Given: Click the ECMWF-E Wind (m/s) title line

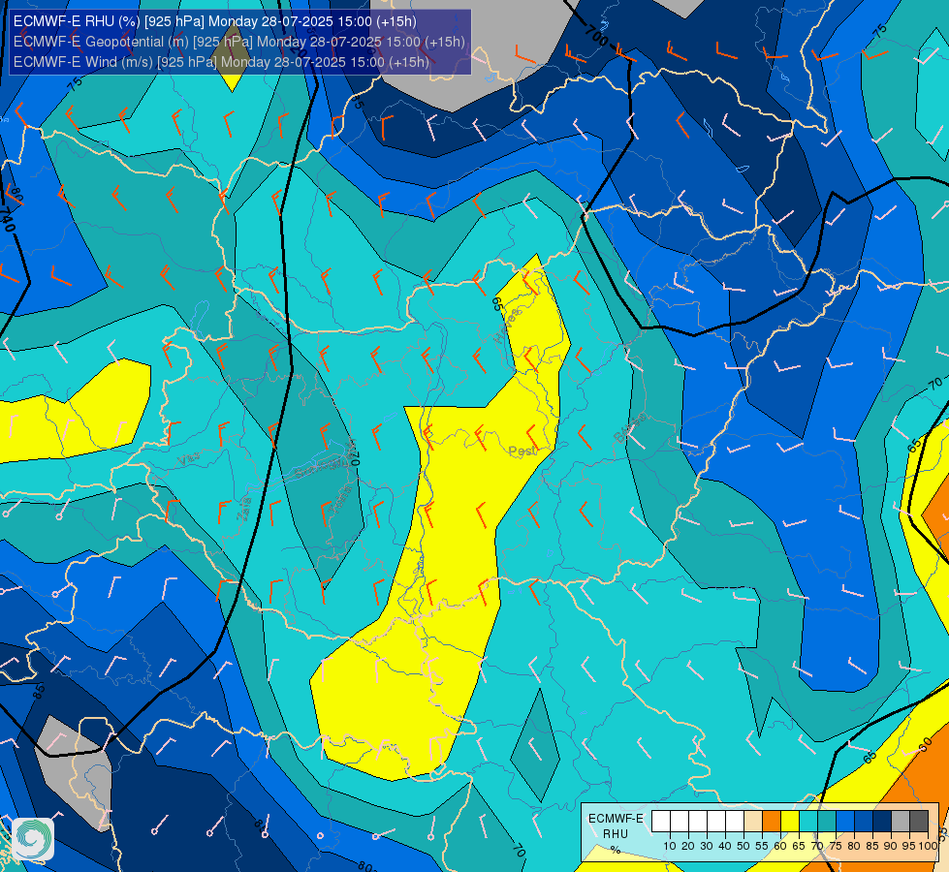Looking at the screenshot, I should click(x=222, y=62).
